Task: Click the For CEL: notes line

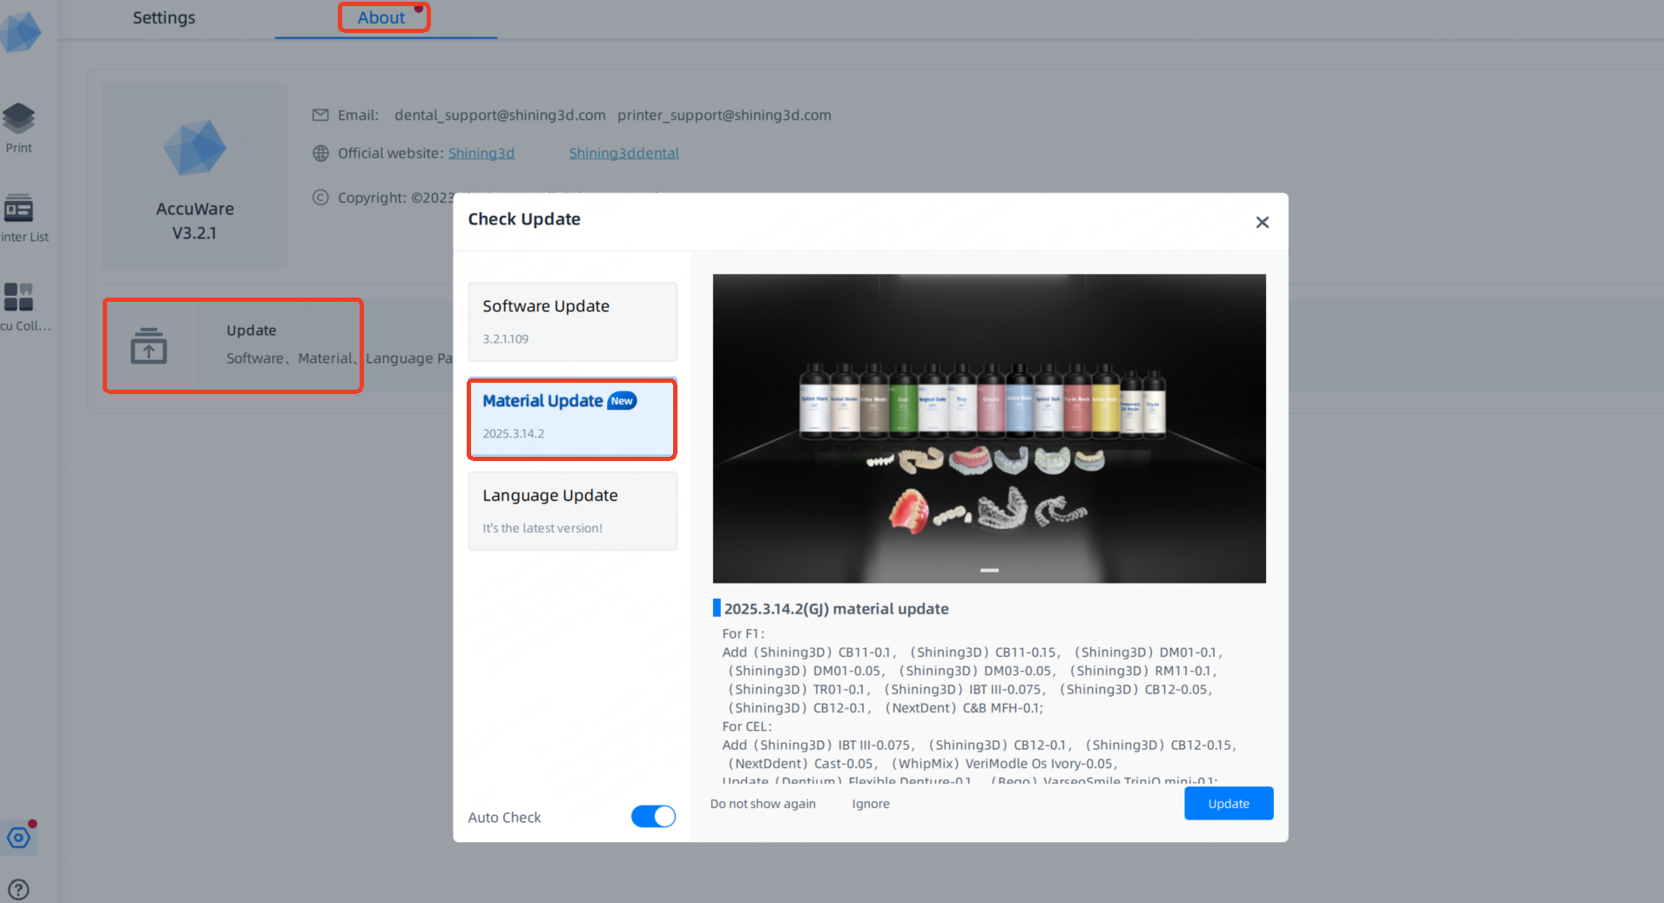Action: click(747, 726)
